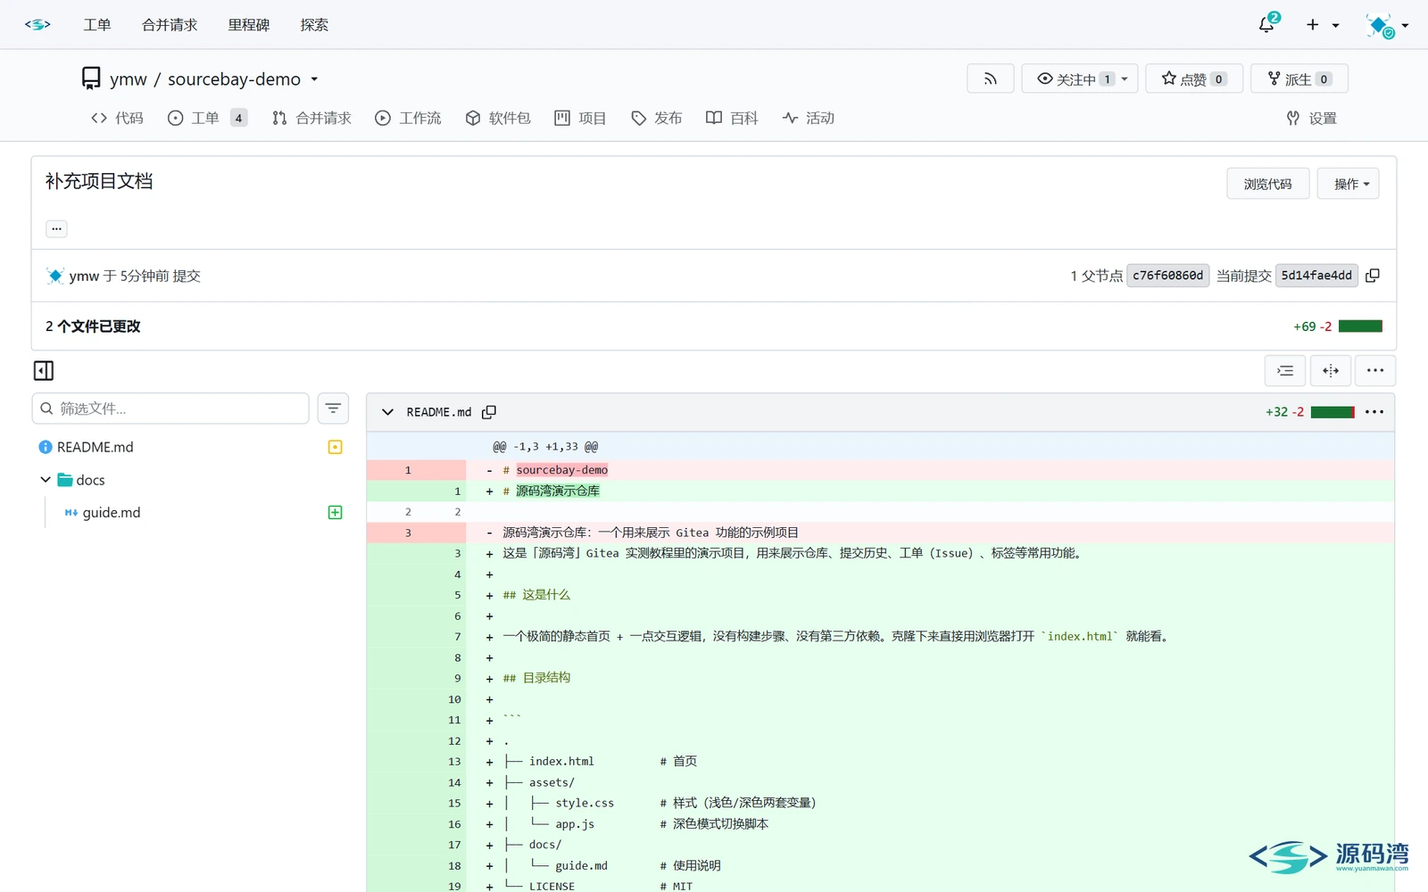Click the site logo in the navbar
The image size is (1428, 892).
coord(37,24)
